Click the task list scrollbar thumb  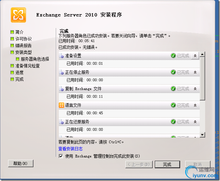pos(202,79)
